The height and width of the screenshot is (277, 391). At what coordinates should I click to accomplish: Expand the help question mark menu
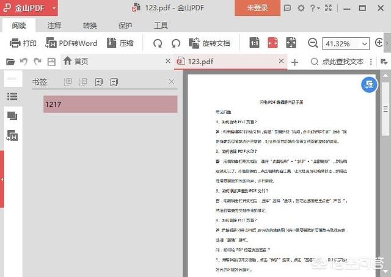(315, 8)
